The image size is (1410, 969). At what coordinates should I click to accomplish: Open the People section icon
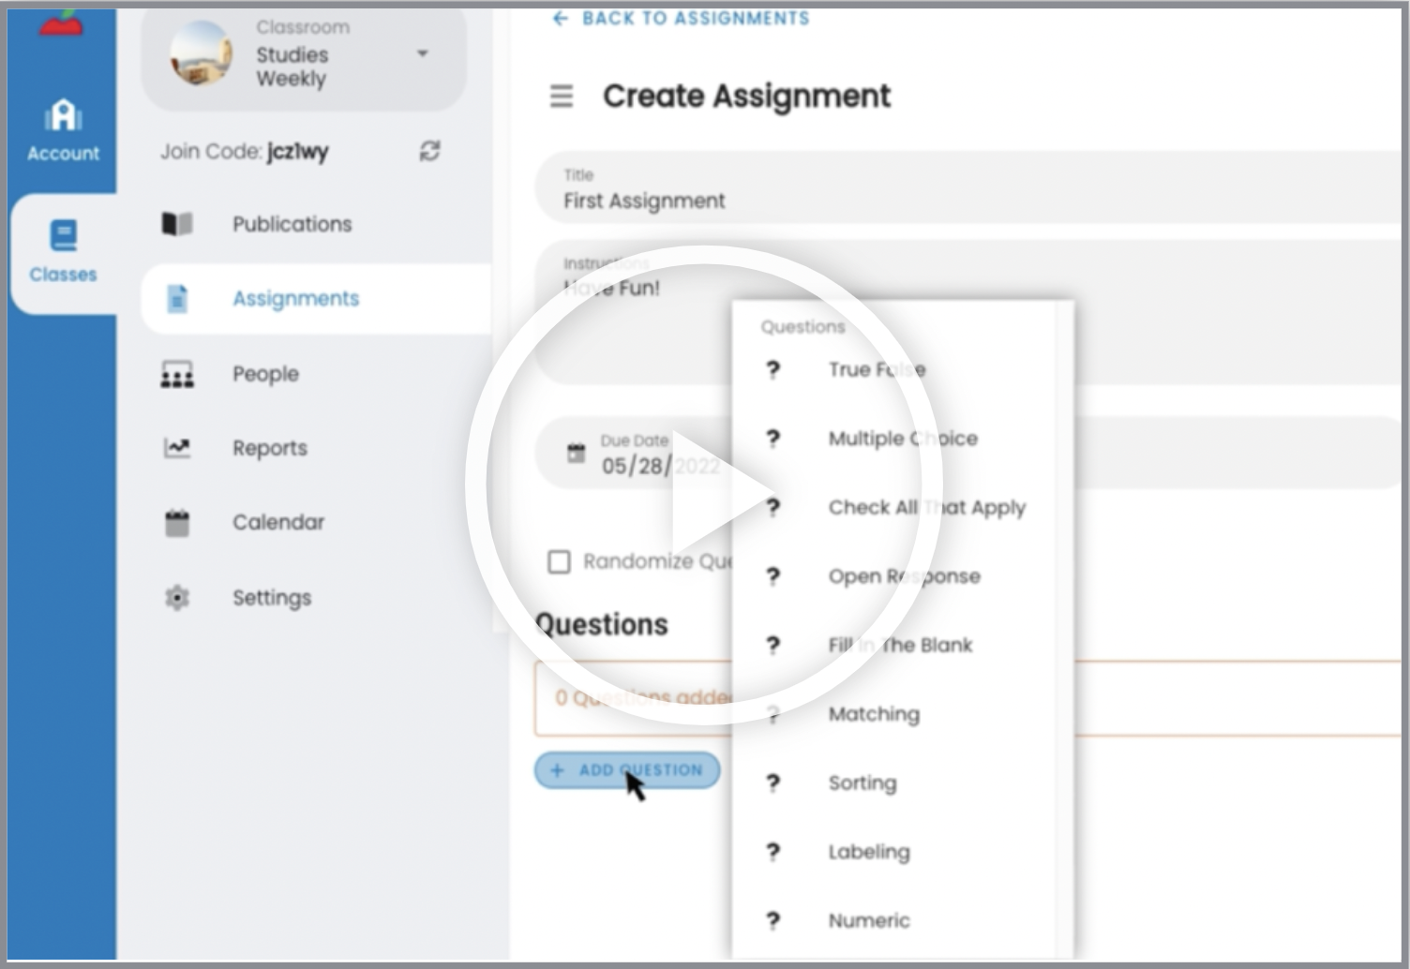coord(177,375)
